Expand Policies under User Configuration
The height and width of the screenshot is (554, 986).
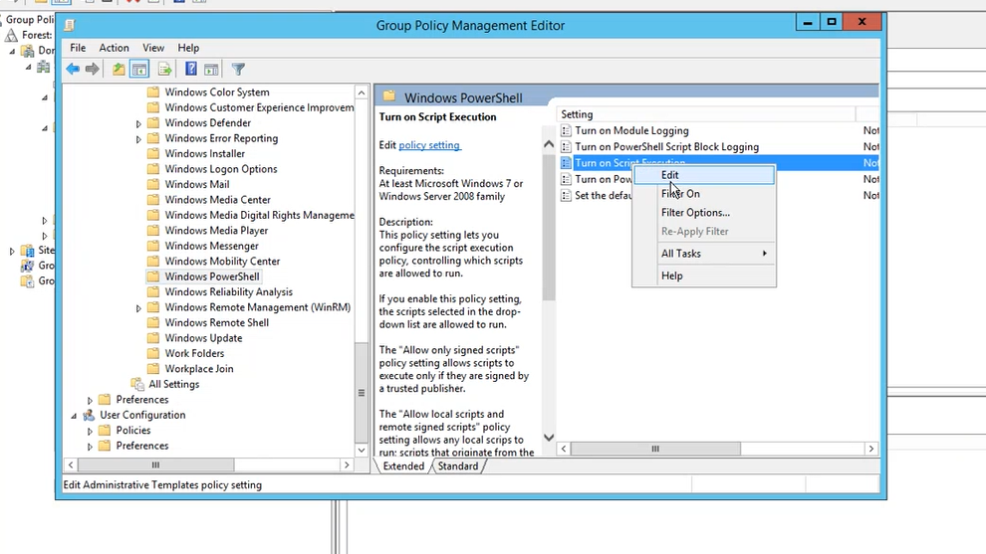coord(90,431)
